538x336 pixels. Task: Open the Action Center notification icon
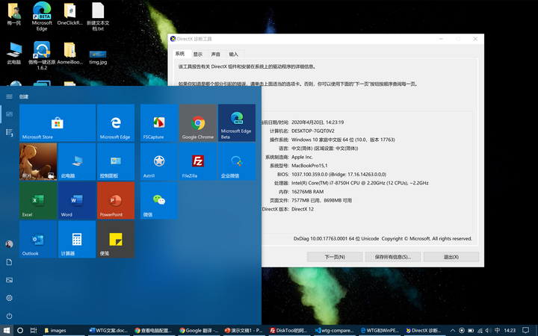(525, 331)
